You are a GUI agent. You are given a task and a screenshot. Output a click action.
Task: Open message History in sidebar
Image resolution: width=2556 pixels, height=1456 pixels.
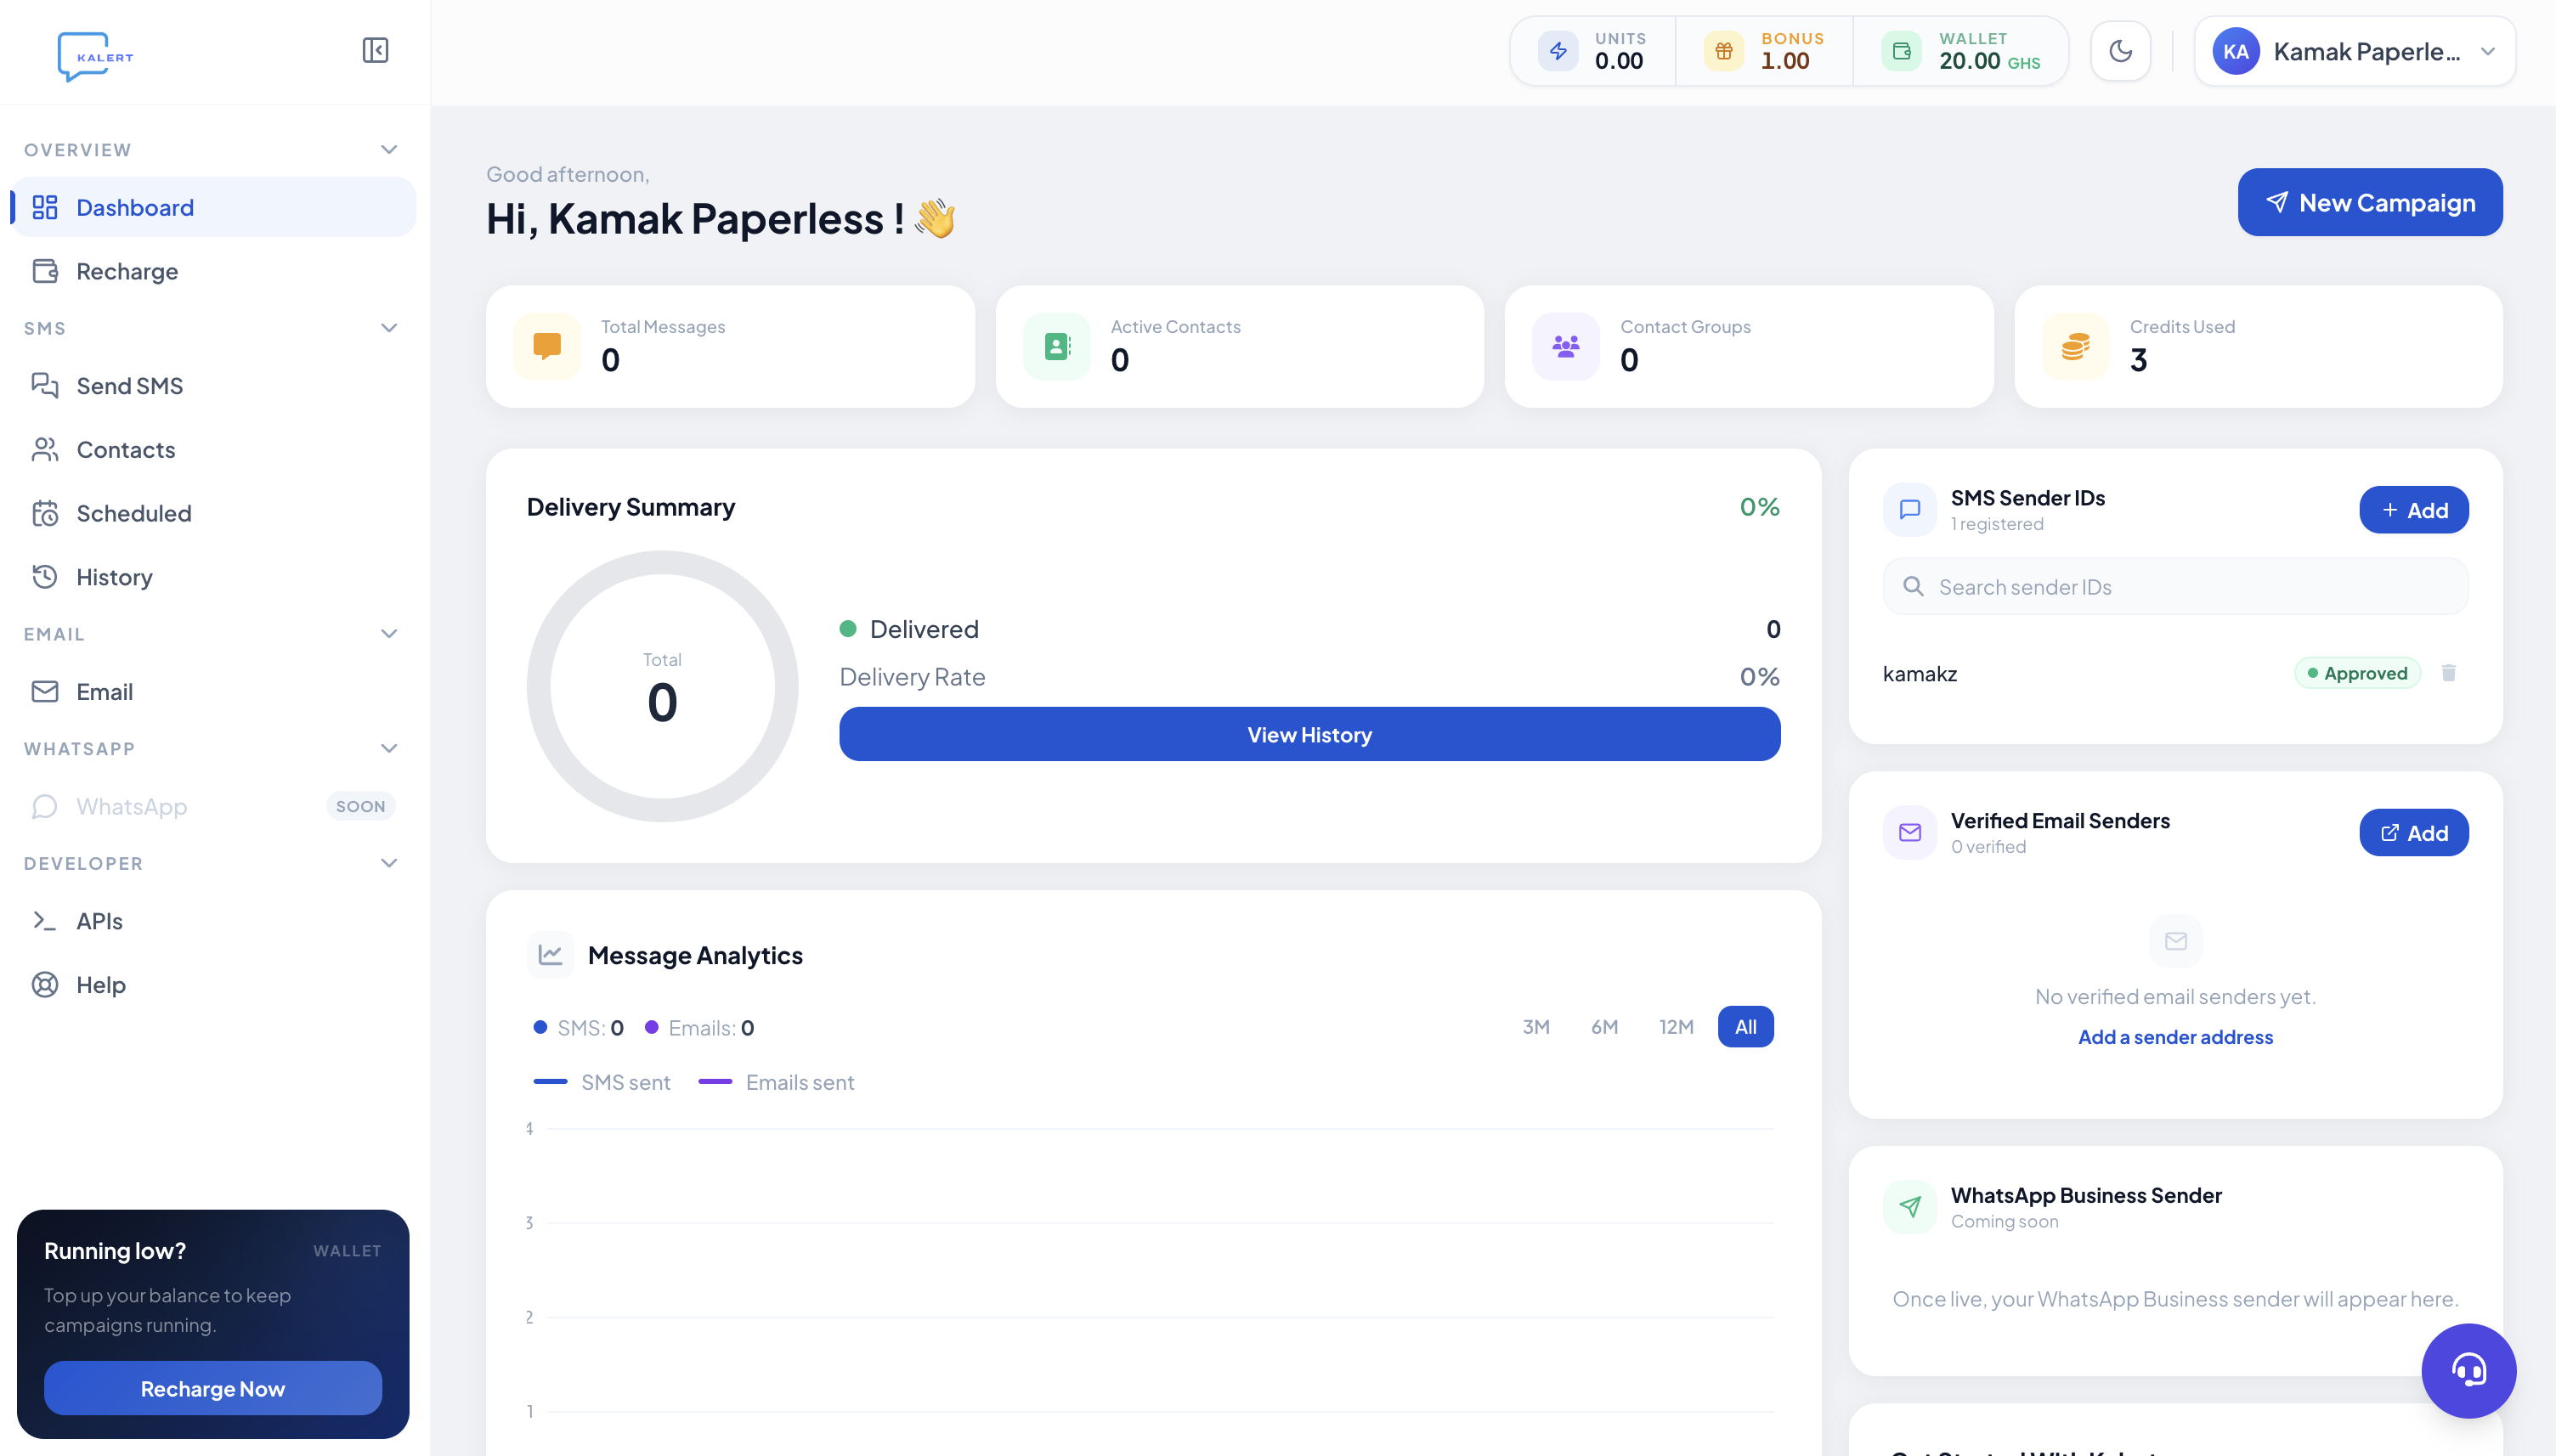coord(213,577)
